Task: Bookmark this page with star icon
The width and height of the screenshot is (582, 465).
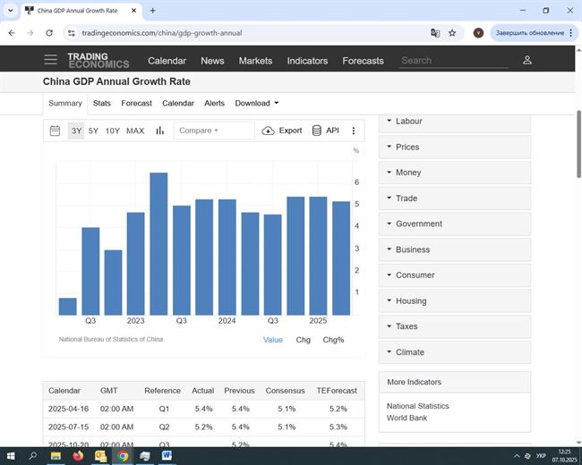Action: point(452,33)
